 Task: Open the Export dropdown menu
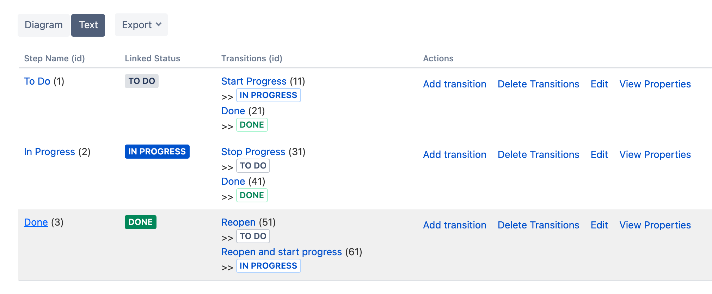pyautogui.click(x=141, y=25)
